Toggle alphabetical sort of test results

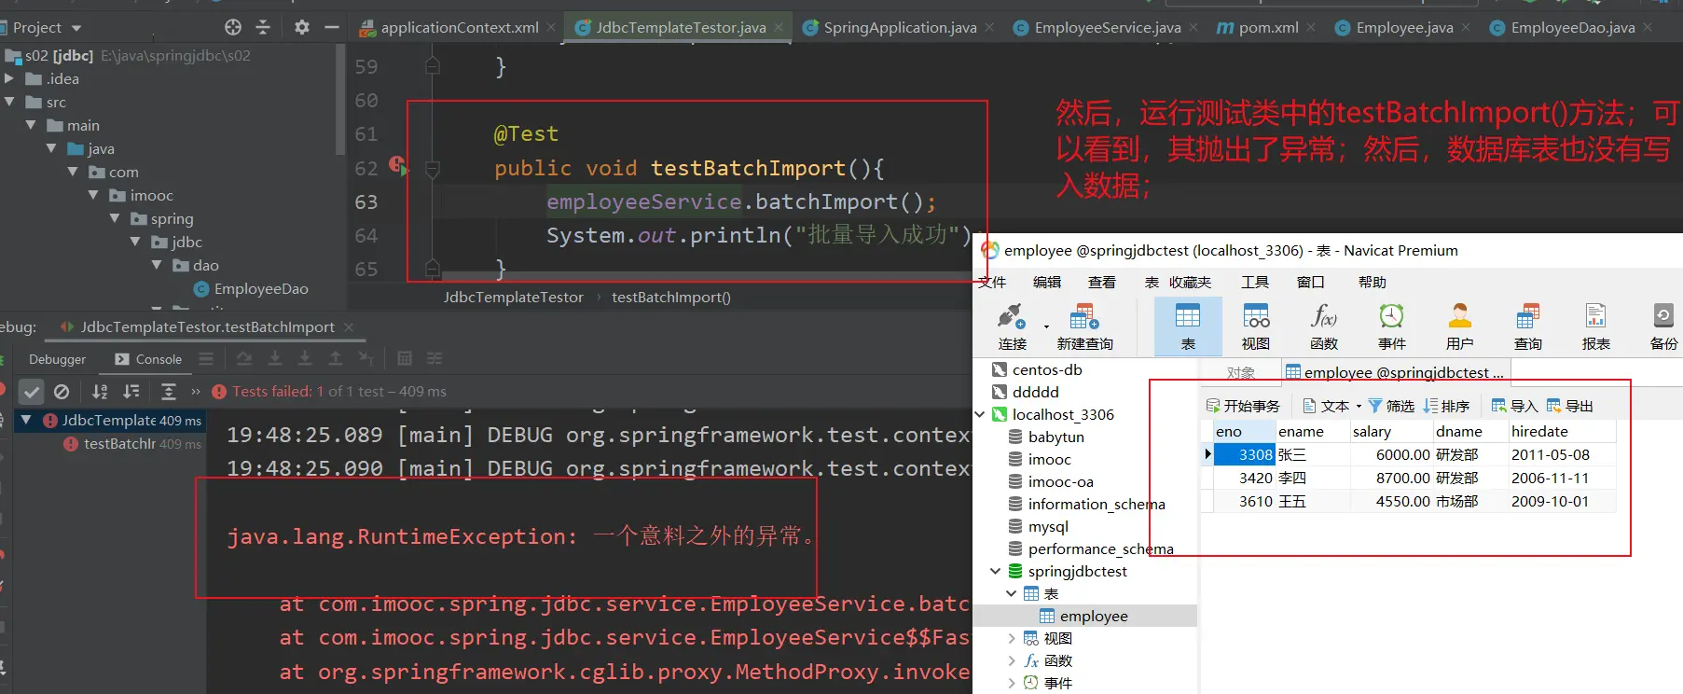100,392
